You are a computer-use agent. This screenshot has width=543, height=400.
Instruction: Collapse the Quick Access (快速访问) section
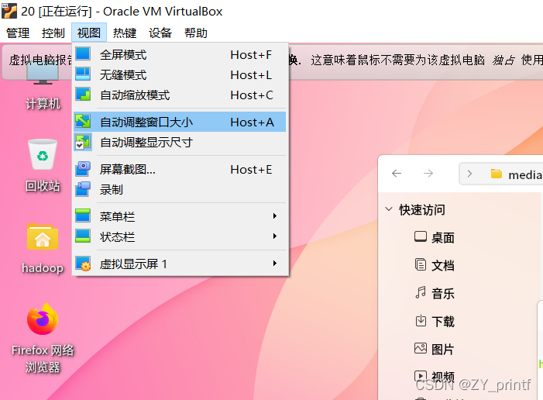pos(389,209)
